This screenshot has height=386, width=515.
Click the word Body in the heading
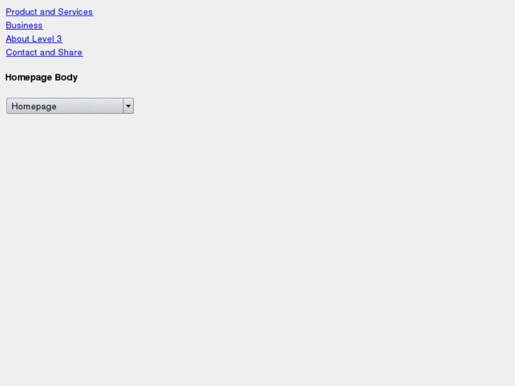[66, 77]
